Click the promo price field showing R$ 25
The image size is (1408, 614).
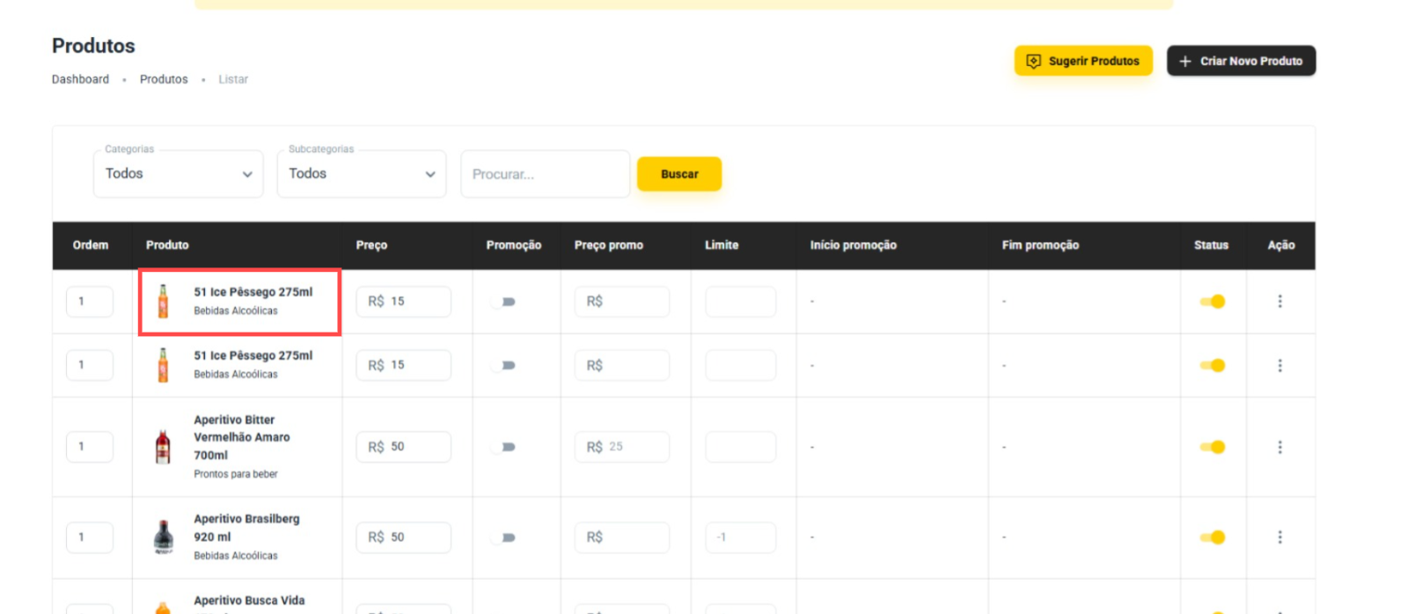click(622, 447)
